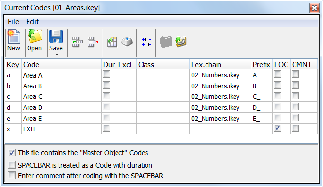Click the greyed-out folder icon
This screenshot has width=323, height=187.
pyautogui.click(x=166, y=42)
